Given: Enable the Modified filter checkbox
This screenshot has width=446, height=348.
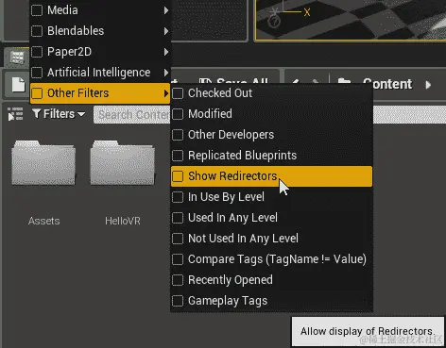Looking at the screenshot, I should click(x=178, y=114).
